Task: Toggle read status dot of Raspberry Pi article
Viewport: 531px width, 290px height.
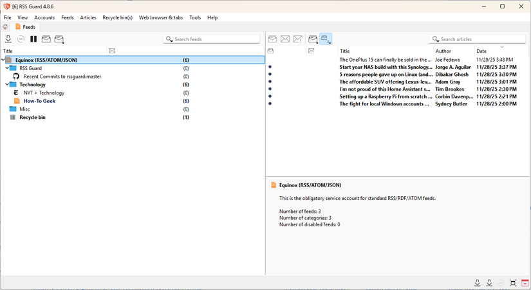Action: [x=270, y=96]
